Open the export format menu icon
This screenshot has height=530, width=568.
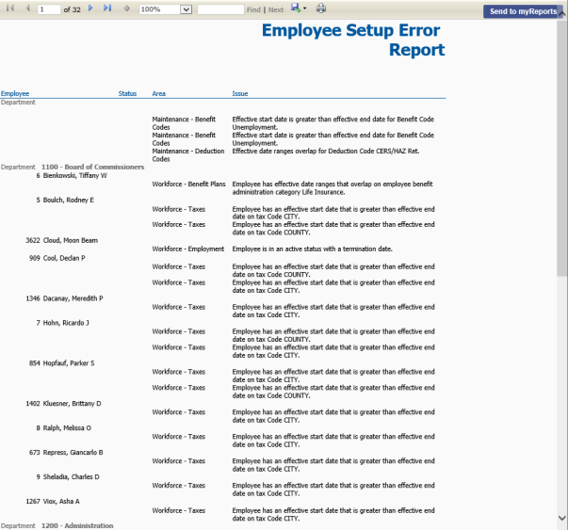click(x=297, y=8)
